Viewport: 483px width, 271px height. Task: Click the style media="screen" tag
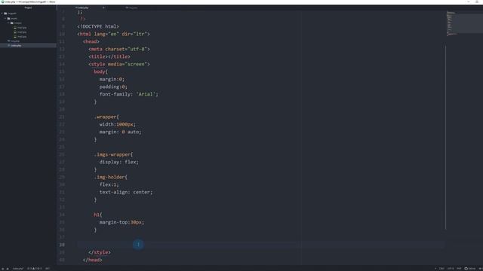tap(119, 64)
